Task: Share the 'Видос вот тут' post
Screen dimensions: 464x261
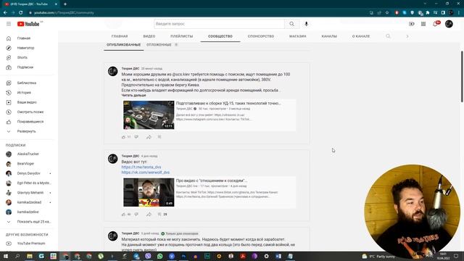Action: (x=149, y=215)
